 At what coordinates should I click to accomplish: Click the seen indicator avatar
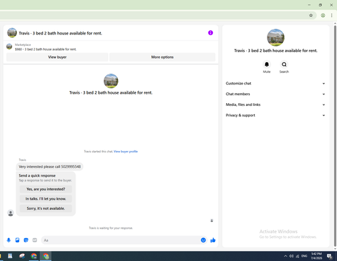pyautogui.click(x=212, y=221)
